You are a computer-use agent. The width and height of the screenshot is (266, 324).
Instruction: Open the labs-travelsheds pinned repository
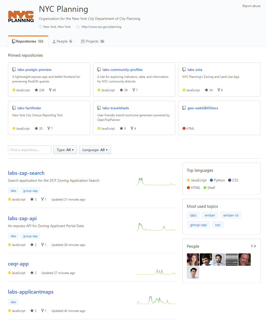(x=116, y=108)
